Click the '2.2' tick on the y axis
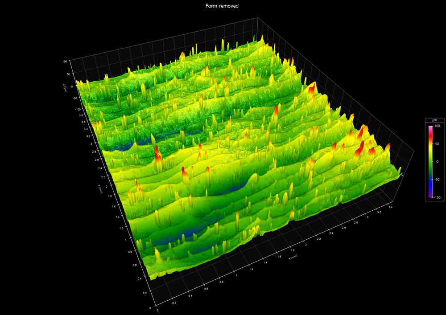 coord(103,177)
